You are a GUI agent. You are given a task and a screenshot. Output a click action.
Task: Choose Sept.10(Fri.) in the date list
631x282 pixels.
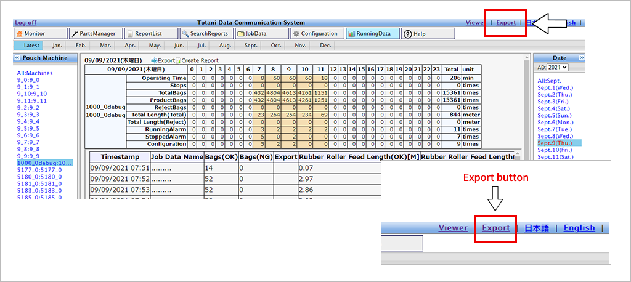click(556, 150)
